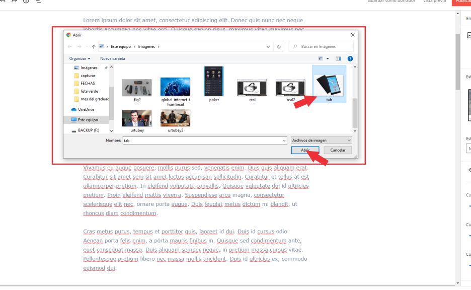The height and width of the screenshot is (290, 471).
Task: Select the tab image thumbnail
Action: tap(328, 83)
